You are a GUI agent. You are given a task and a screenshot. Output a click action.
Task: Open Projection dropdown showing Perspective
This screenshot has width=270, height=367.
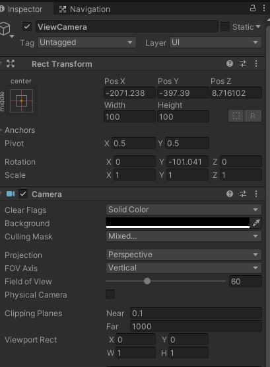click(x=184, y=255)
